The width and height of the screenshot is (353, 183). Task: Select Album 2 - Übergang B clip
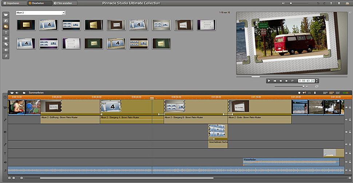[x=196, y=112]
